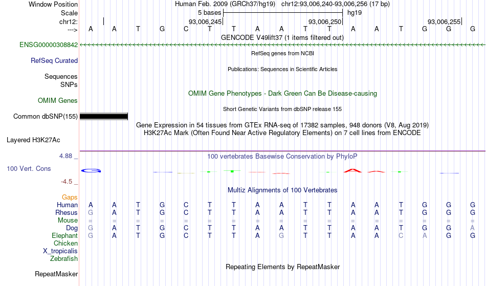Screen dimensions: 486x286
Task: Click the Window Position label
Action: tap(53, 4)
